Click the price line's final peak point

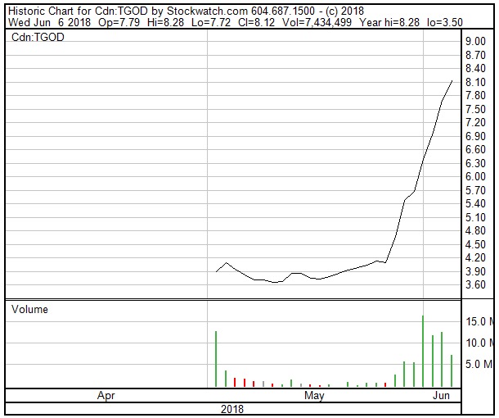[452, 81]
